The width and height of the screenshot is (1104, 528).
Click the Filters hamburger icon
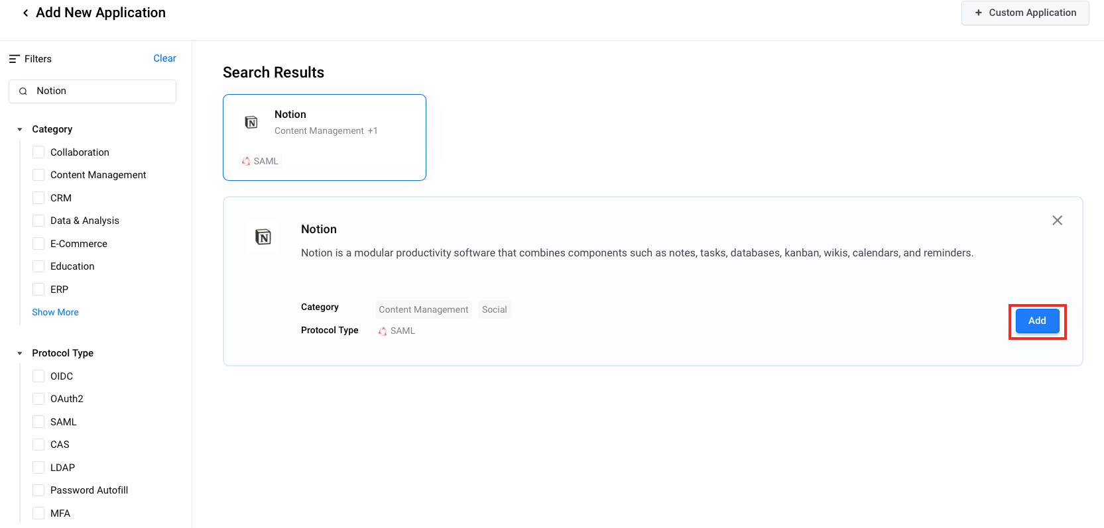point(14,59)
